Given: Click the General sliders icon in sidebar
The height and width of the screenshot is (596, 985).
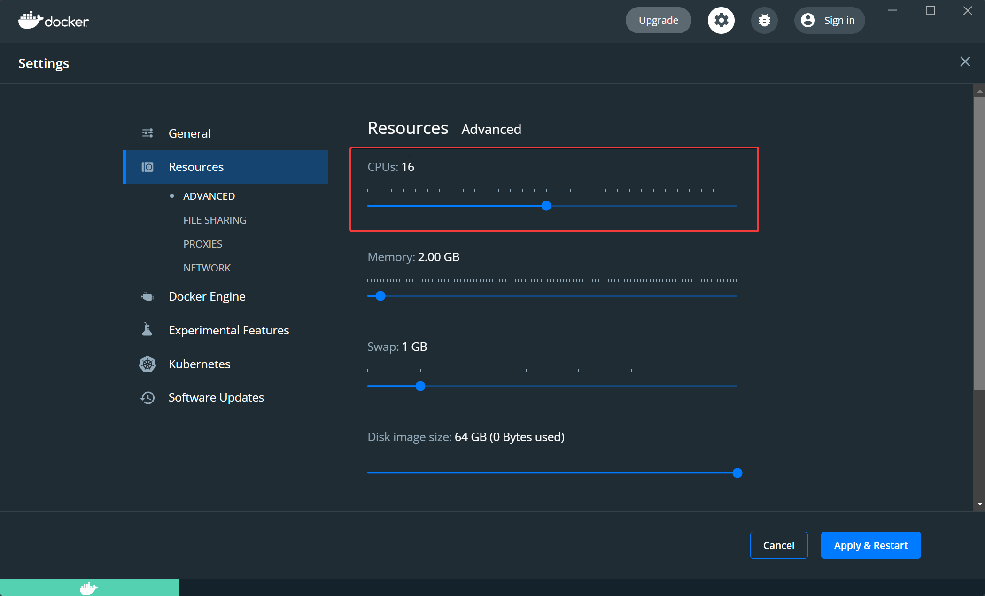Looking at the screenshot, I should click(x=147, y=133).
